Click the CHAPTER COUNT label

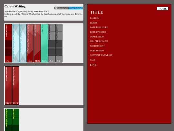tap(99, 41)
